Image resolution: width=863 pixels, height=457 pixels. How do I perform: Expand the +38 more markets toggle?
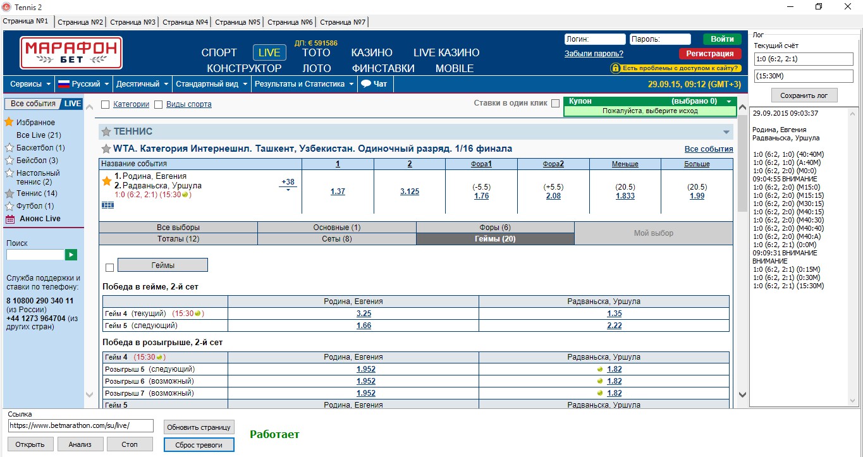[288, 184]
